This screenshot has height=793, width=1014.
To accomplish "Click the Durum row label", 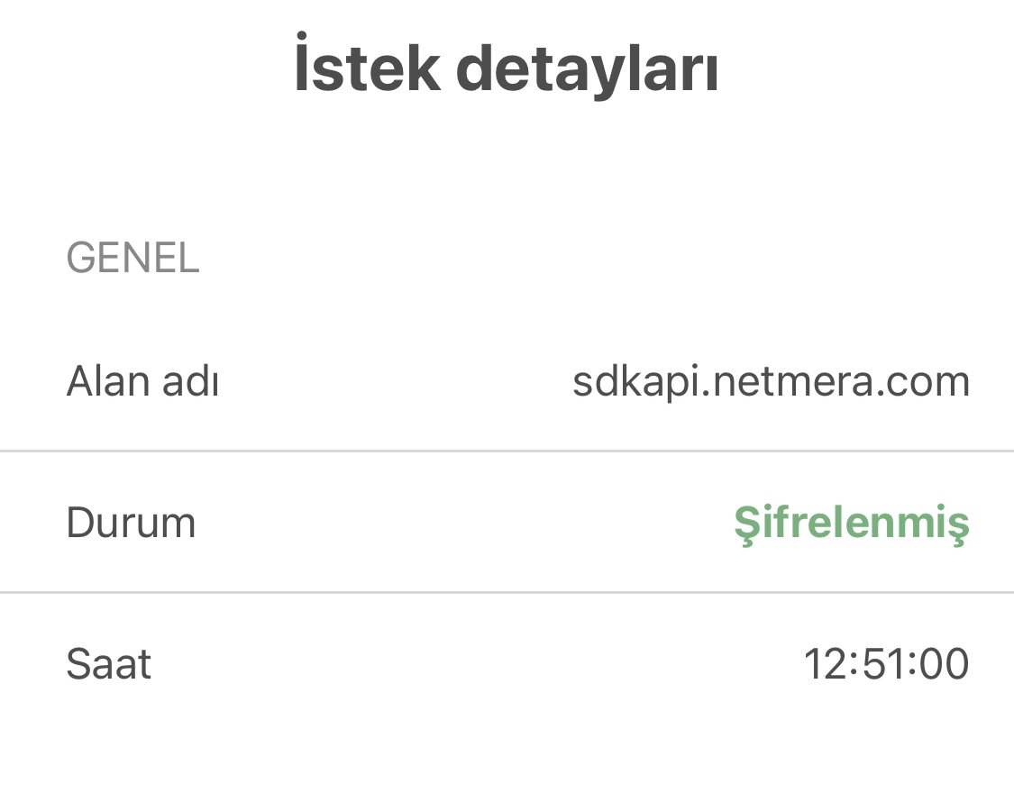I will (131, 521).
